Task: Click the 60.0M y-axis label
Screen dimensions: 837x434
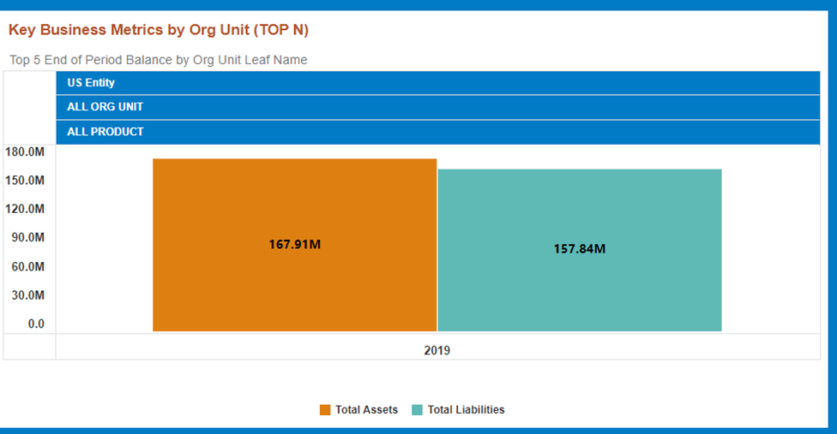Action: 27,267
